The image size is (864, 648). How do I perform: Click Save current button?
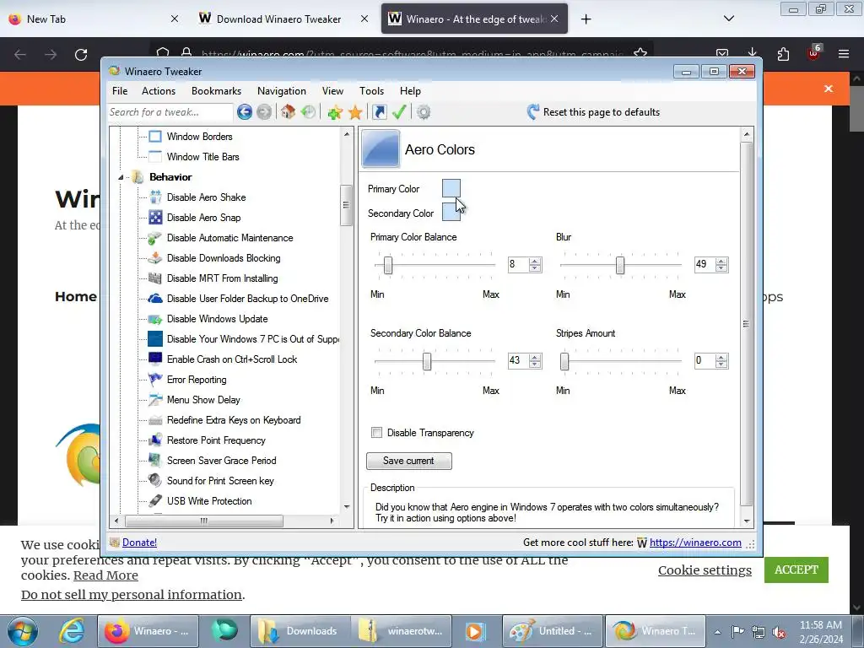(409, 462)
